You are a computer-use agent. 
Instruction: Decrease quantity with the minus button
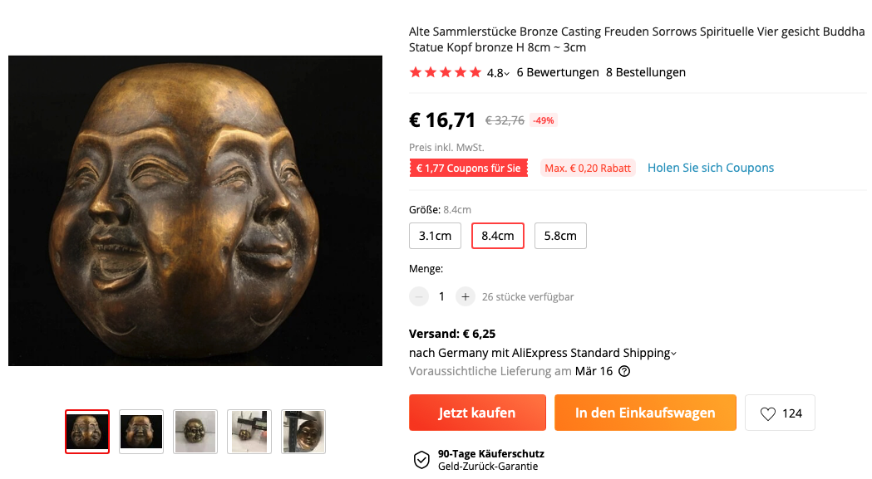click(419, 296)
